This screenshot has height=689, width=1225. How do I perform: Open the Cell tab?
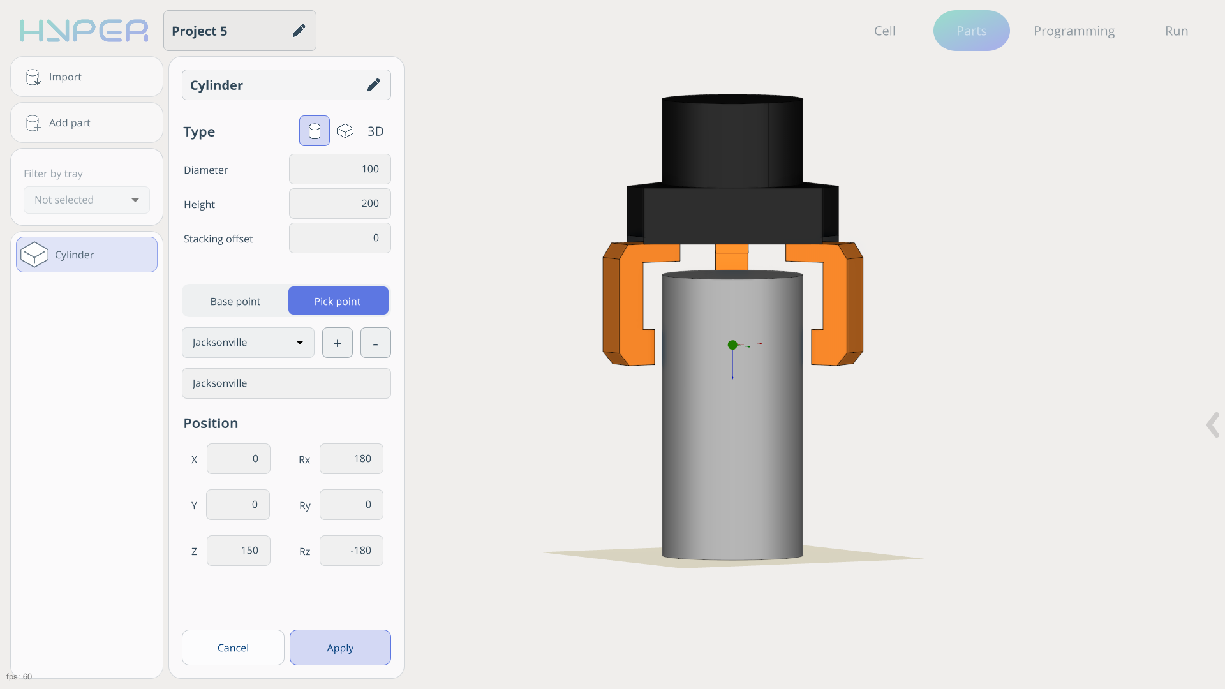(x=884, y=31)
